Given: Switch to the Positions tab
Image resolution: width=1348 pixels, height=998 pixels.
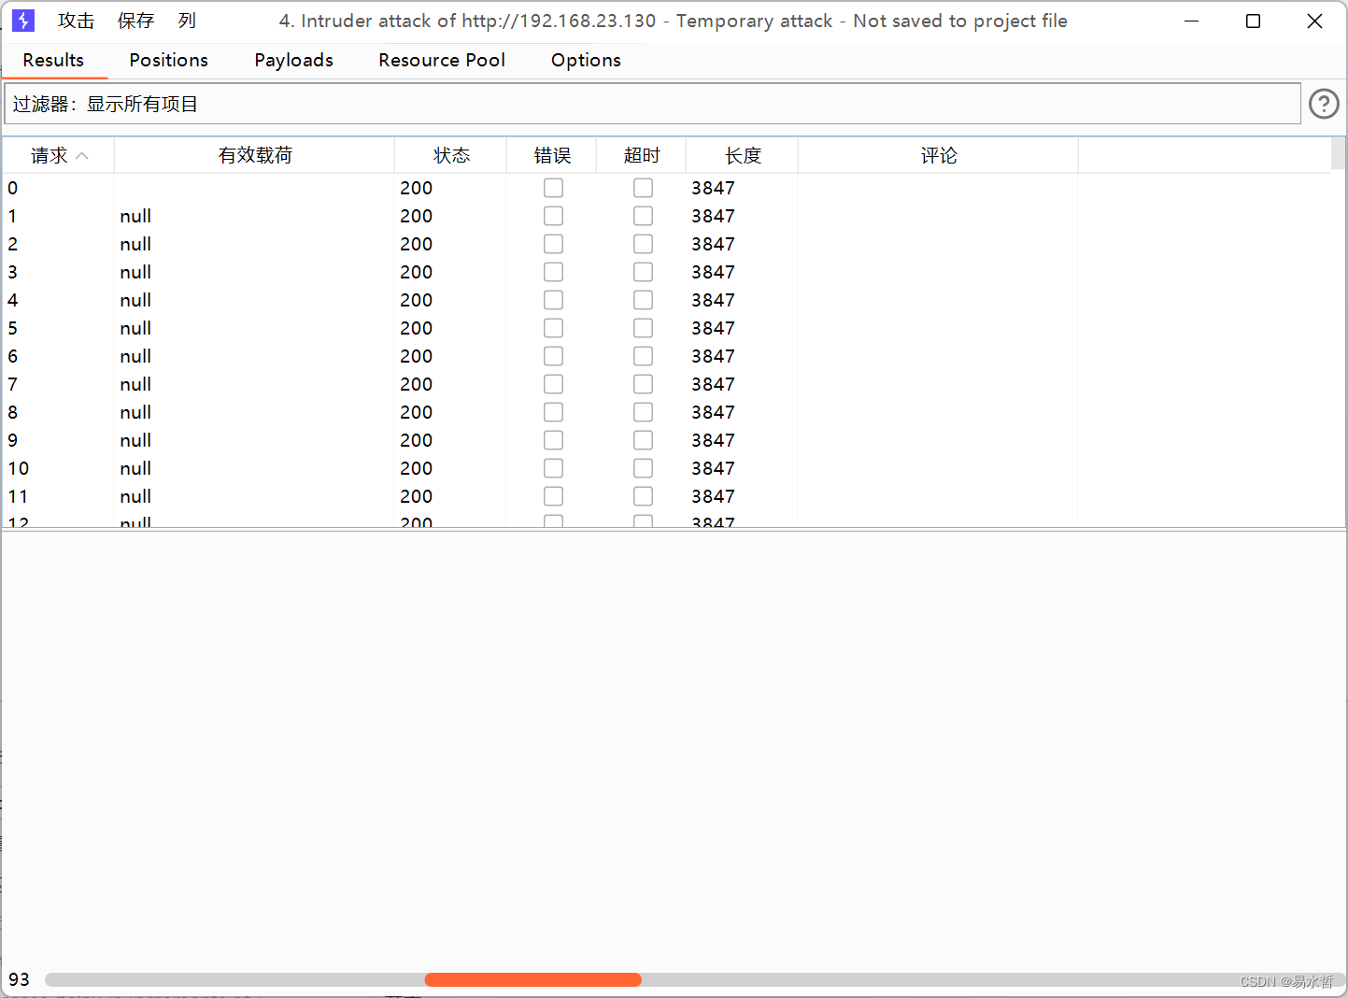Looking at the screenshot, I should tap(168, 60).
